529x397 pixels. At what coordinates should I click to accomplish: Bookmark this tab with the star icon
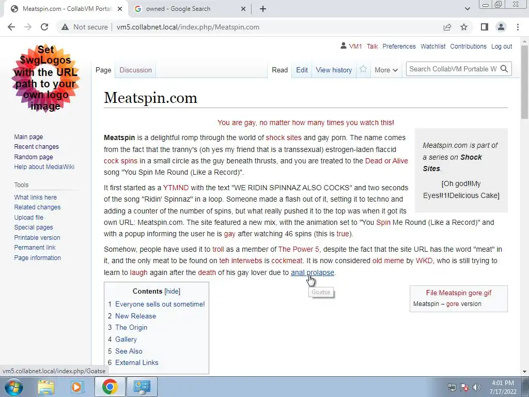pyautogui.click(x=464, y=27)
